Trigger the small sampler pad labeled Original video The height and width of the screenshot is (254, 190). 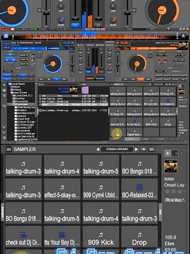[x=134, y=132]
